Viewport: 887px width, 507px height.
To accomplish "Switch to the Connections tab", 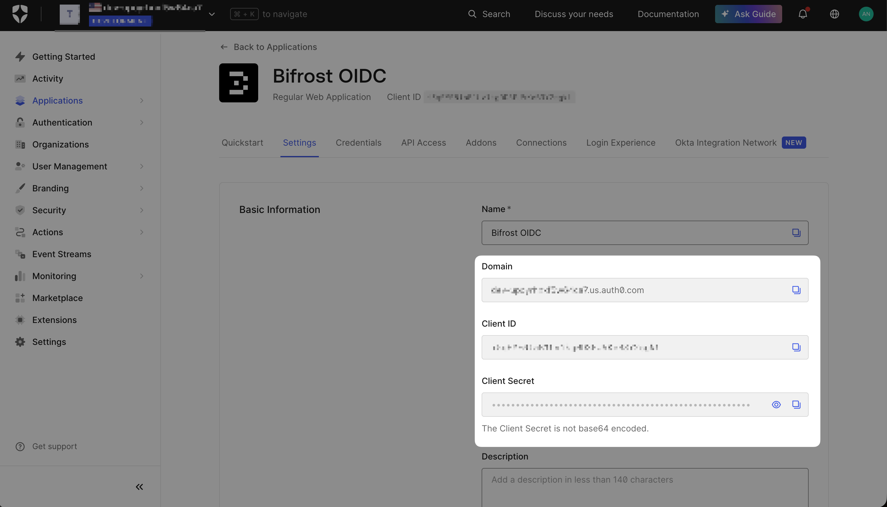I will (x=541, y=142).
